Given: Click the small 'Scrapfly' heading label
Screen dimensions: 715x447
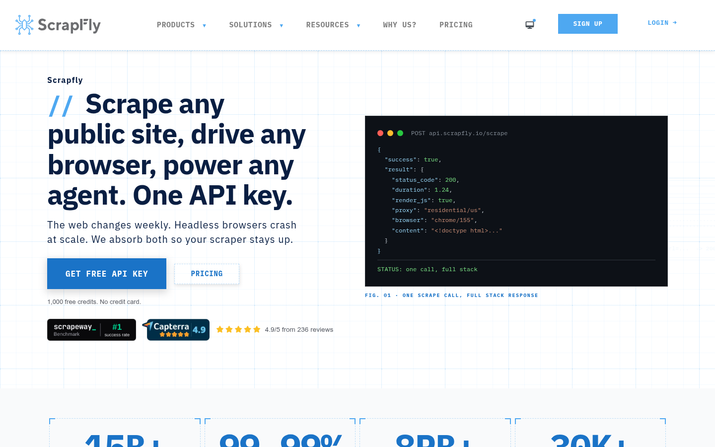Looking at the screenshot, I should coord(65,80).
